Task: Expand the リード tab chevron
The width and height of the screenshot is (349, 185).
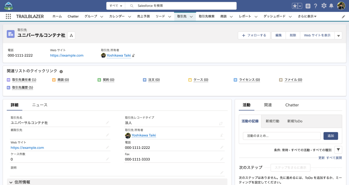Action: coord(170,17)
